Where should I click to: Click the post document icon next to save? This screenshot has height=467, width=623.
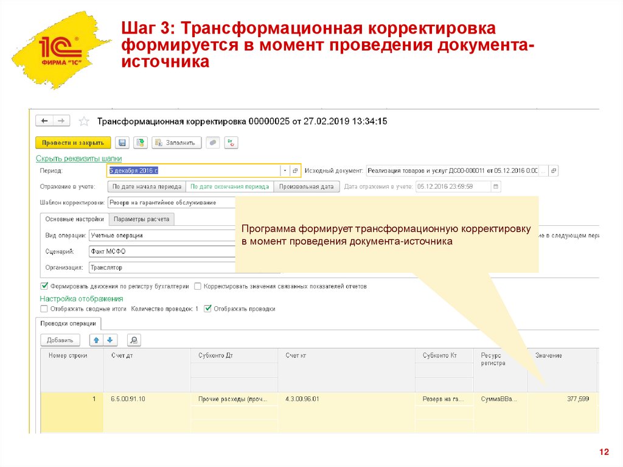(141, 143)
